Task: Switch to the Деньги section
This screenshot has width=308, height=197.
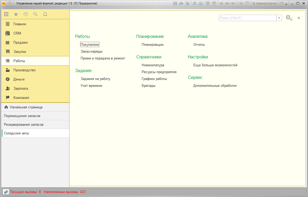Action: click(x=35, y=79)
